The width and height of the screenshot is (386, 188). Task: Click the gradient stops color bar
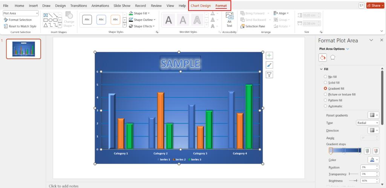[345, 150]
